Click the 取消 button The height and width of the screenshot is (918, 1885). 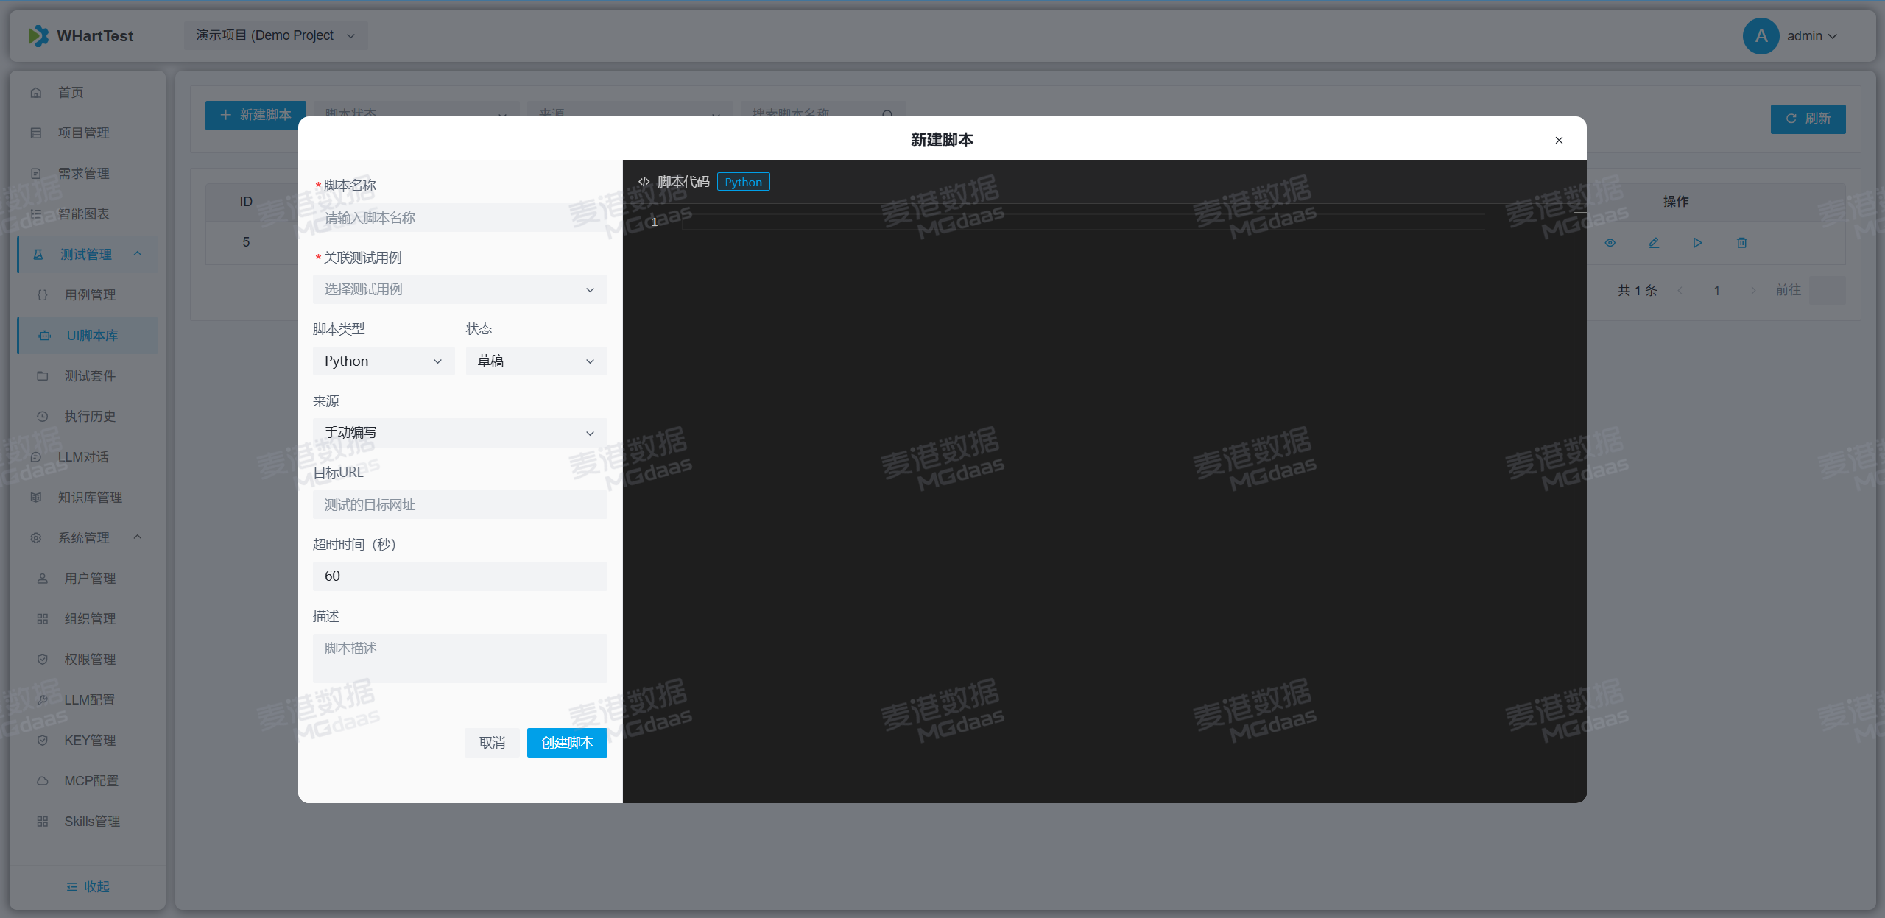point(492,743)
